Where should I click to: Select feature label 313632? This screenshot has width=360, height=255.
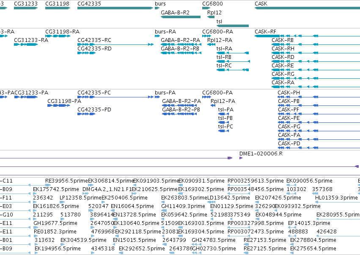pyautogui.click(x=44, y=240)
